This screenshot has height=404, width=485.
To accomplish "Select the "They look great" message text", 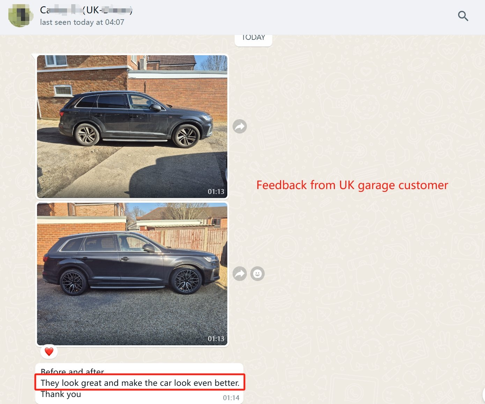I will pyautogui.click(x=140, y=383).
